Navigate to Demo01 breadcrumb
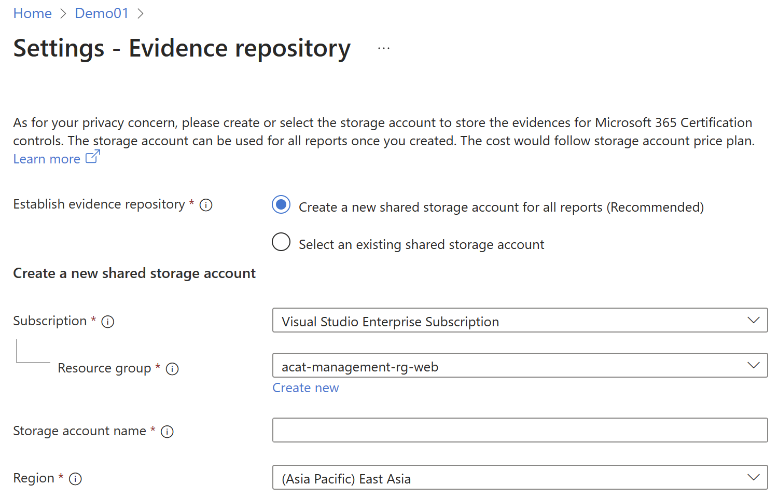The image size is (778, 498). [x=102, y=13]
